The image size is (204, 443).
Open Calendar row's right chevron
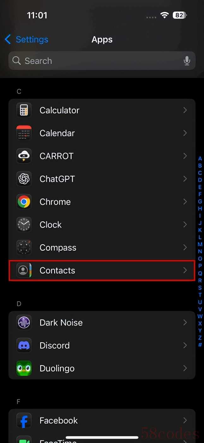click(185, 133)
